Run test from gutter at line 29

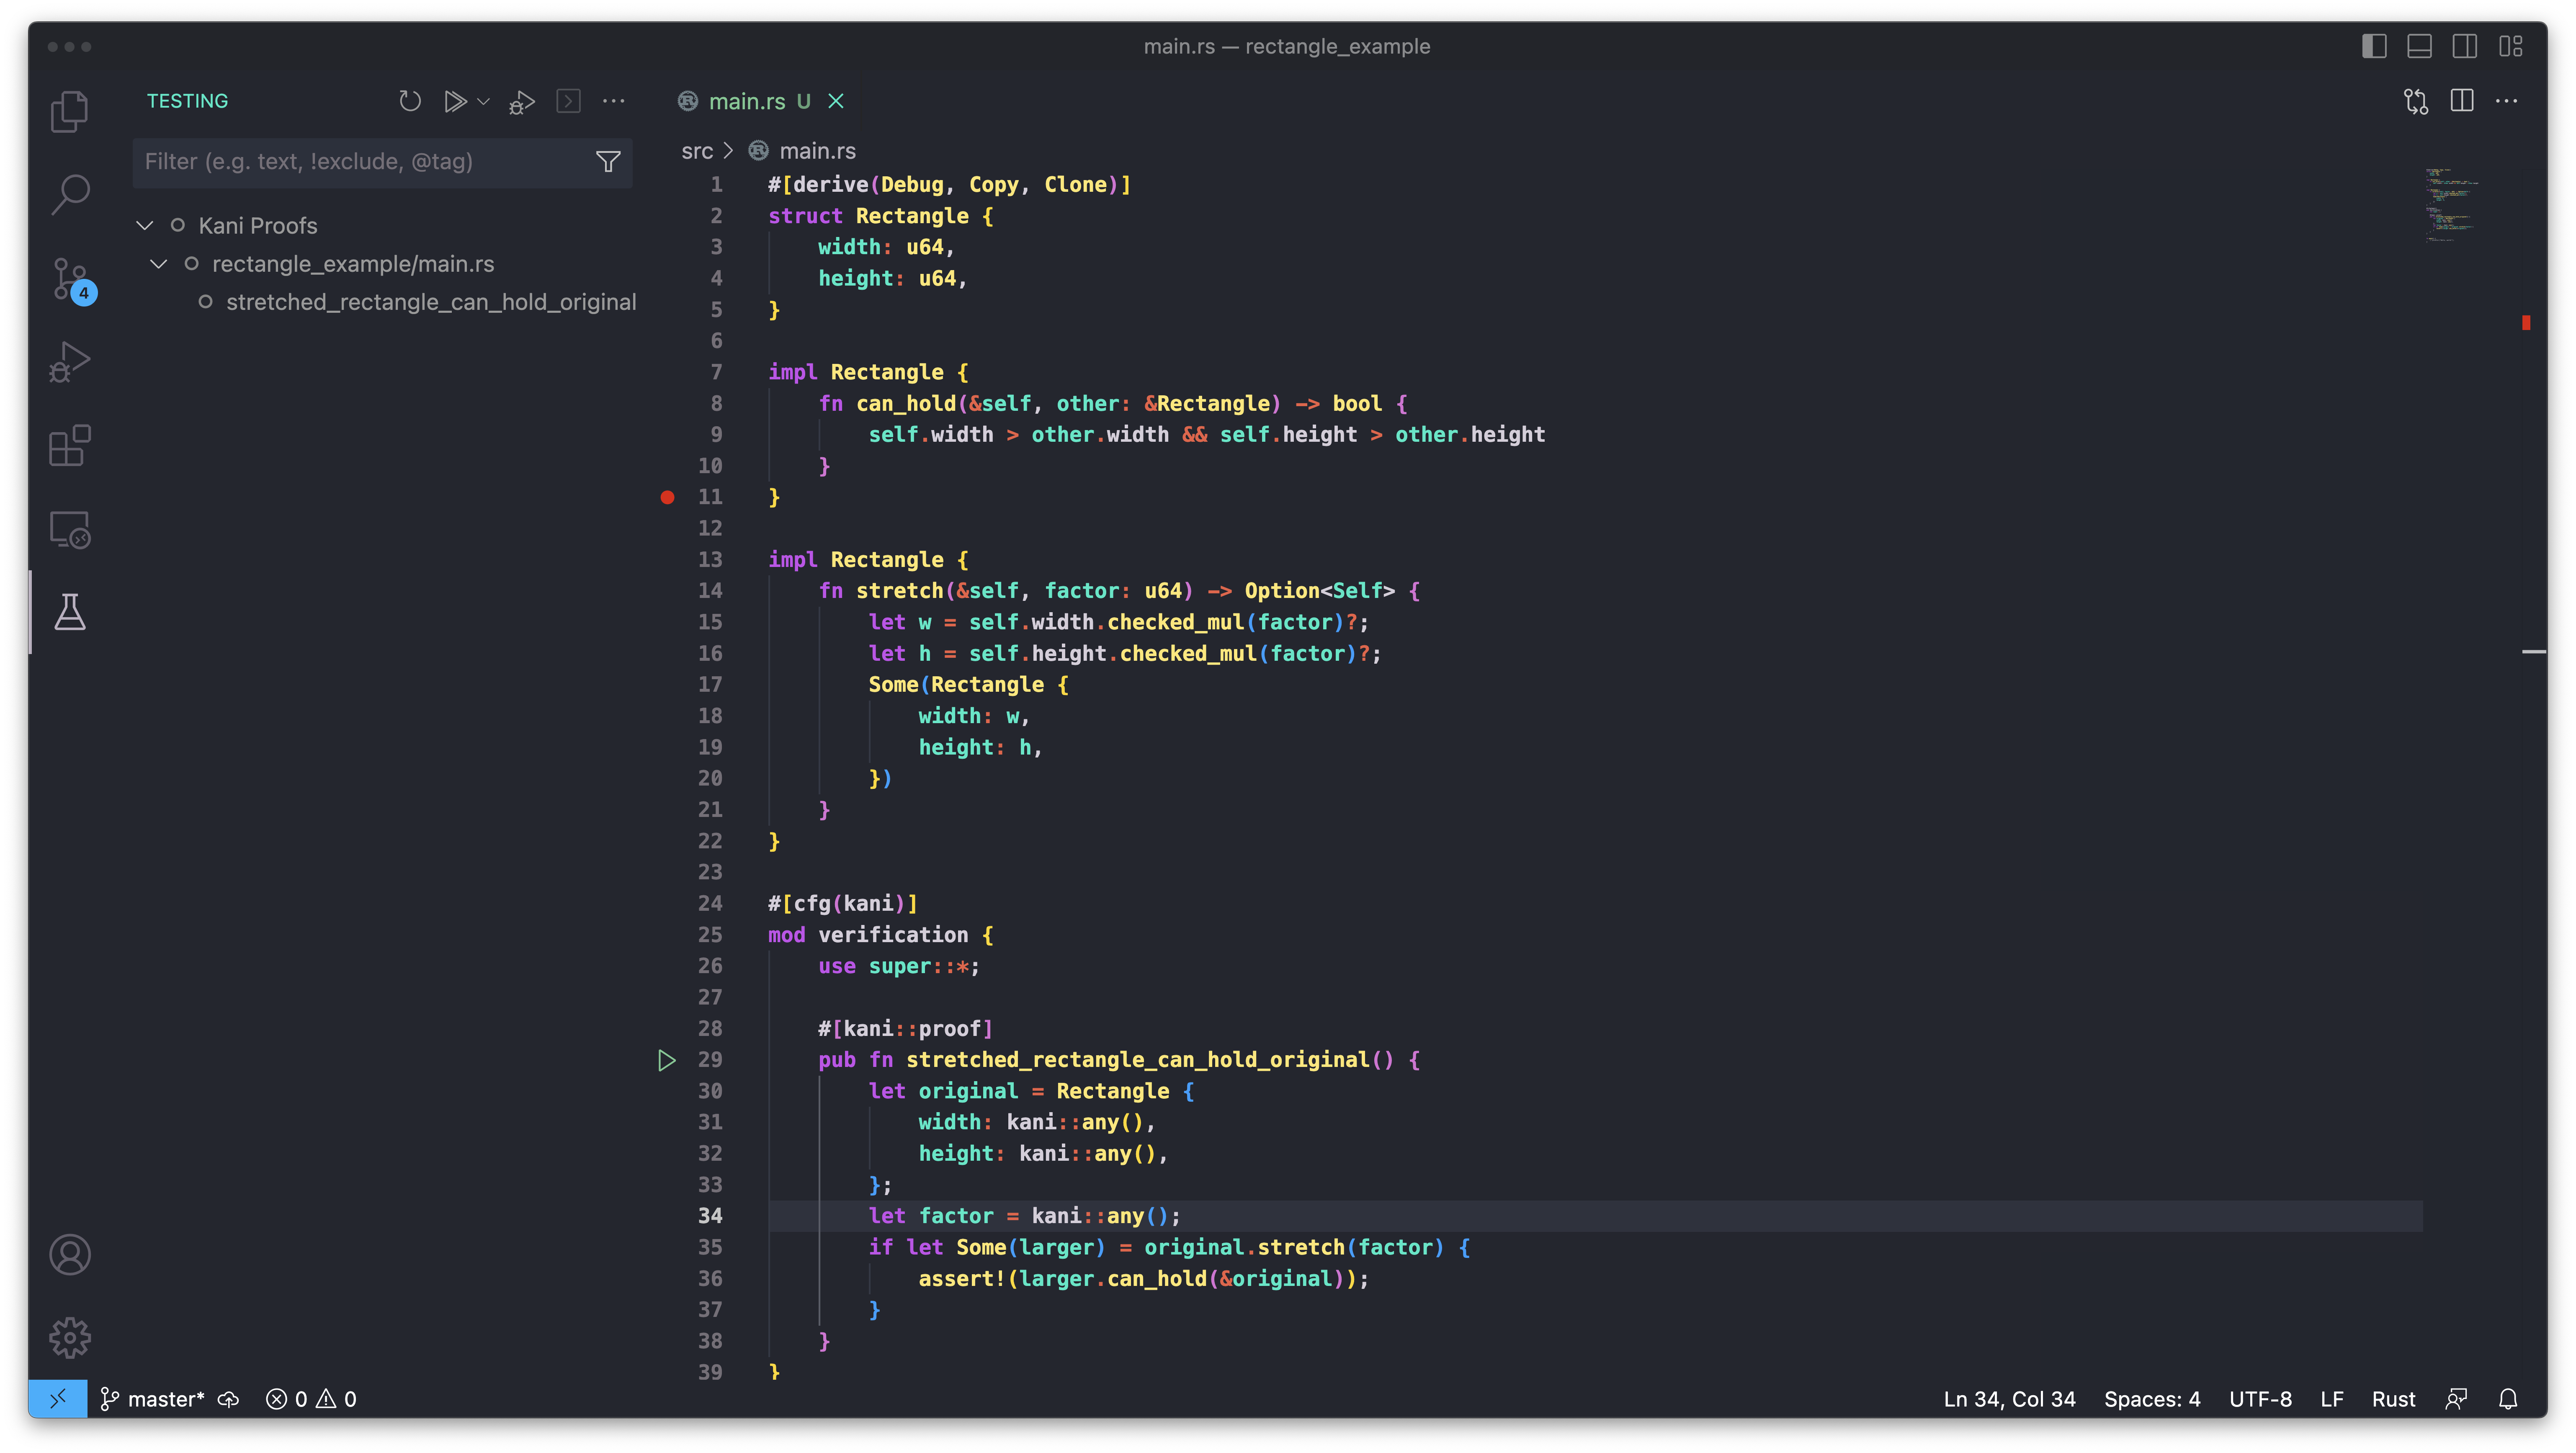coord(667,1060)
